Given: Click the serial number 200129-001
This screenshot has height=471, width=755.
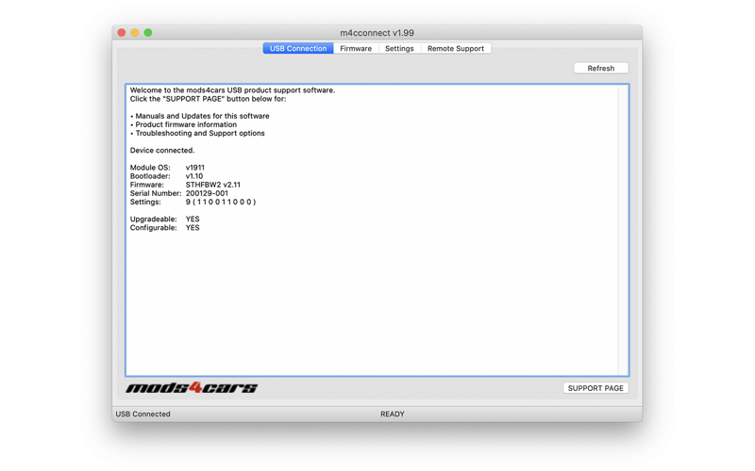Looking at the screenshot, I should (x=207, y=193).
